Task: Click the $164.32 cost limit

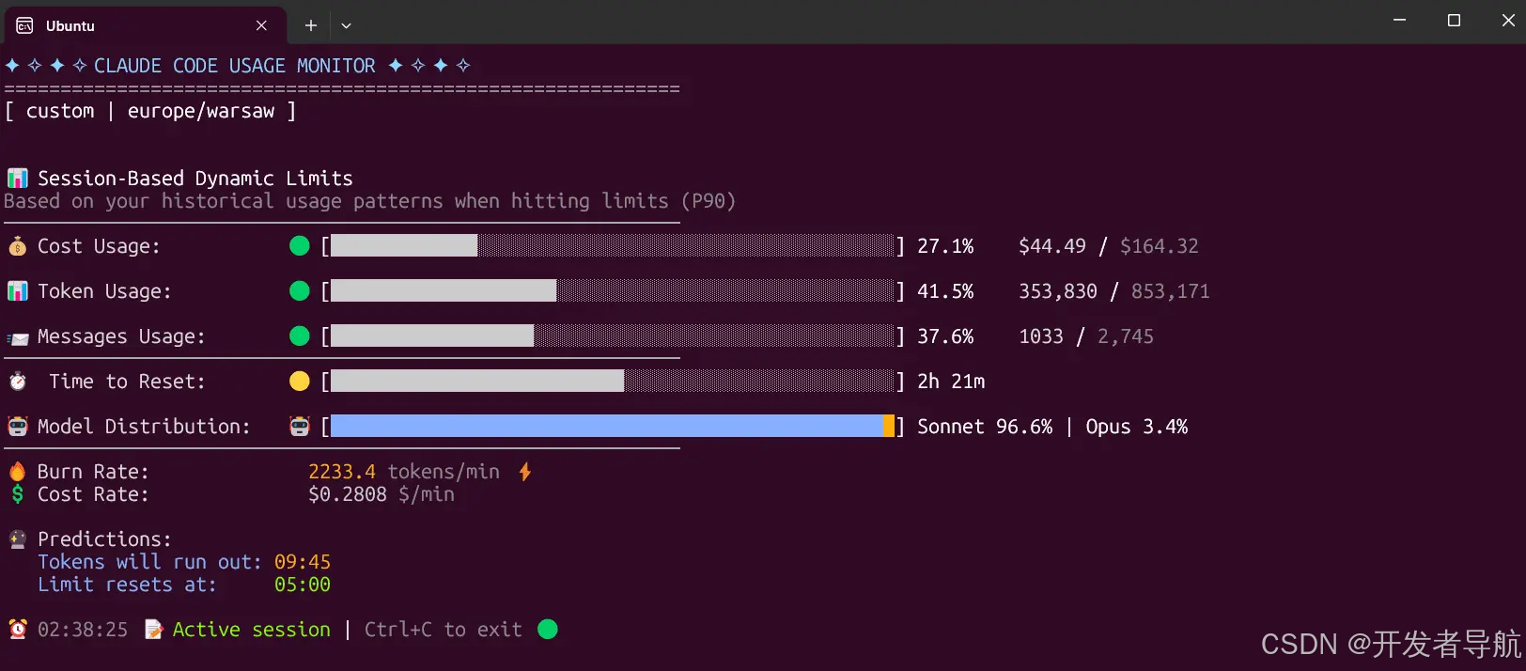Action: (1160, 246)
